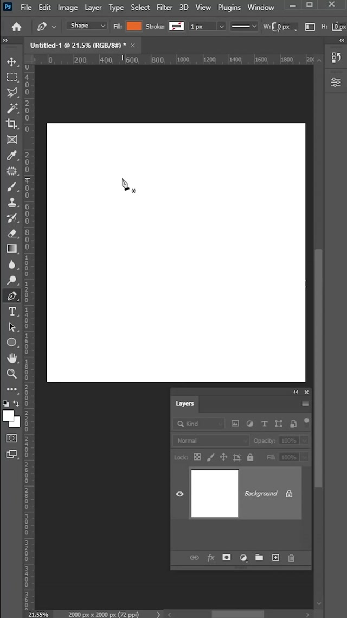347x618 pixels.
Task: Select the Gradient tool
Action: [12, 249]
